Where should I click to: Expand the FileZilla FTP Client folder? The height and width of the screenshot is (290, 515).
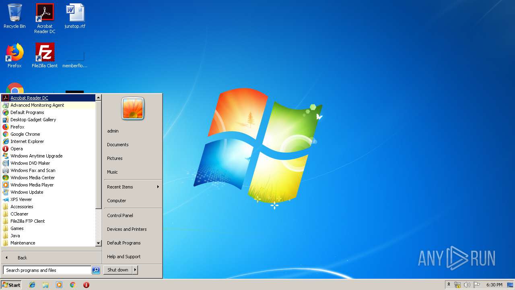pyautogui.click(x=48, y=221)
